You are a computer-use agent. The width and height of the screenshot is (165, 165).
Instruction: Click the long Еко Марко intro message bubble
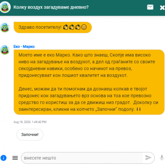coord(89,82)
